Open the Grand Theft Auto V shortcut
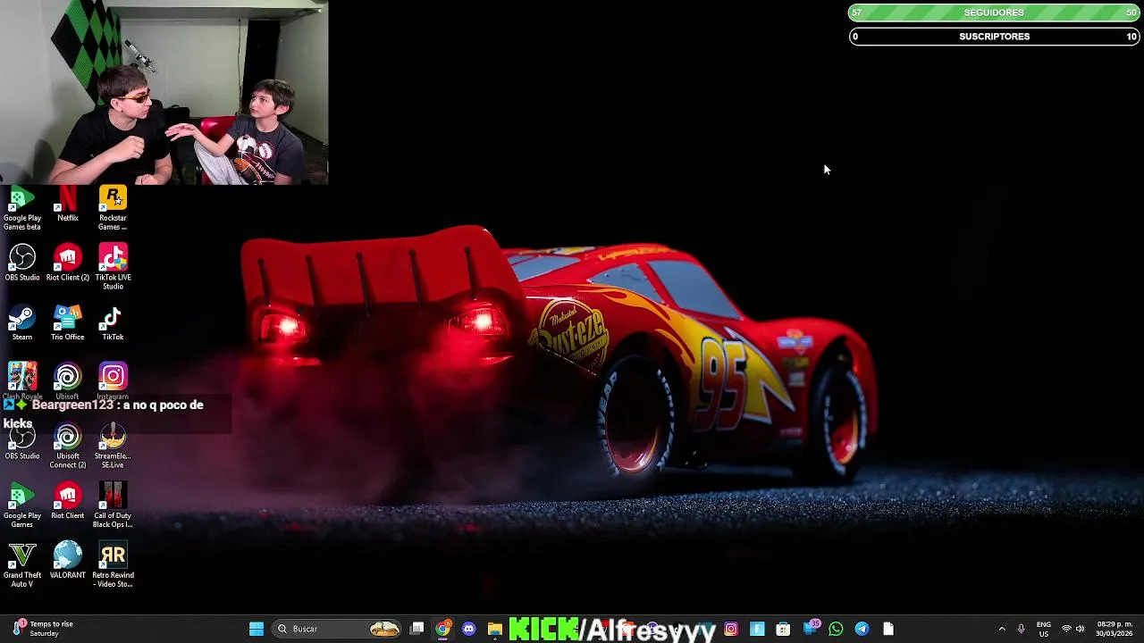The image size is (1144, 643). pos(22,564)
